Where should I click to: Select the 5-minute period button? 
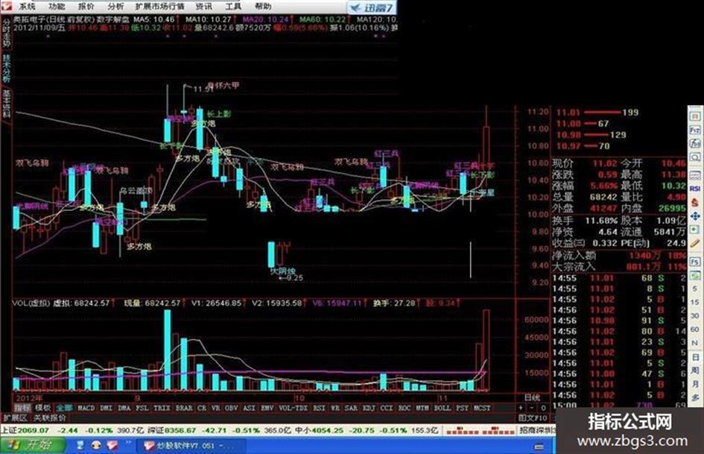click(694, 289)
